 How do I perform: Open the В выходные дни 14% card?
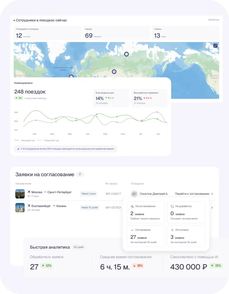tap(111, 98)
